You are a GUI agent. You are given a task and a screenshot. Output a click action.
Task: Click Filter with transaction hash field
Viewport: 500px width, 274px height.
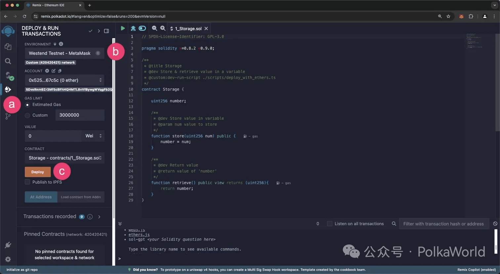443,224
